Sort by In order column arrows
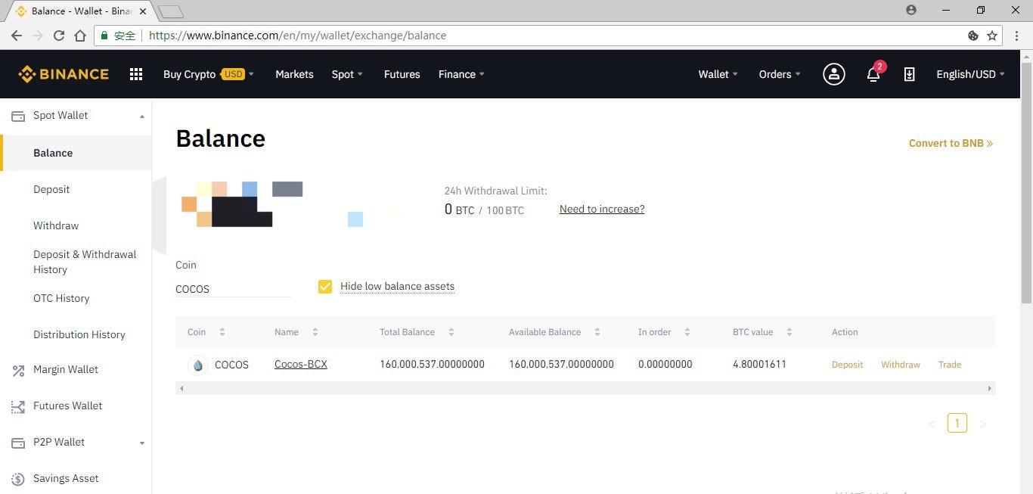 pyautogui.click(x=687, y=332)
